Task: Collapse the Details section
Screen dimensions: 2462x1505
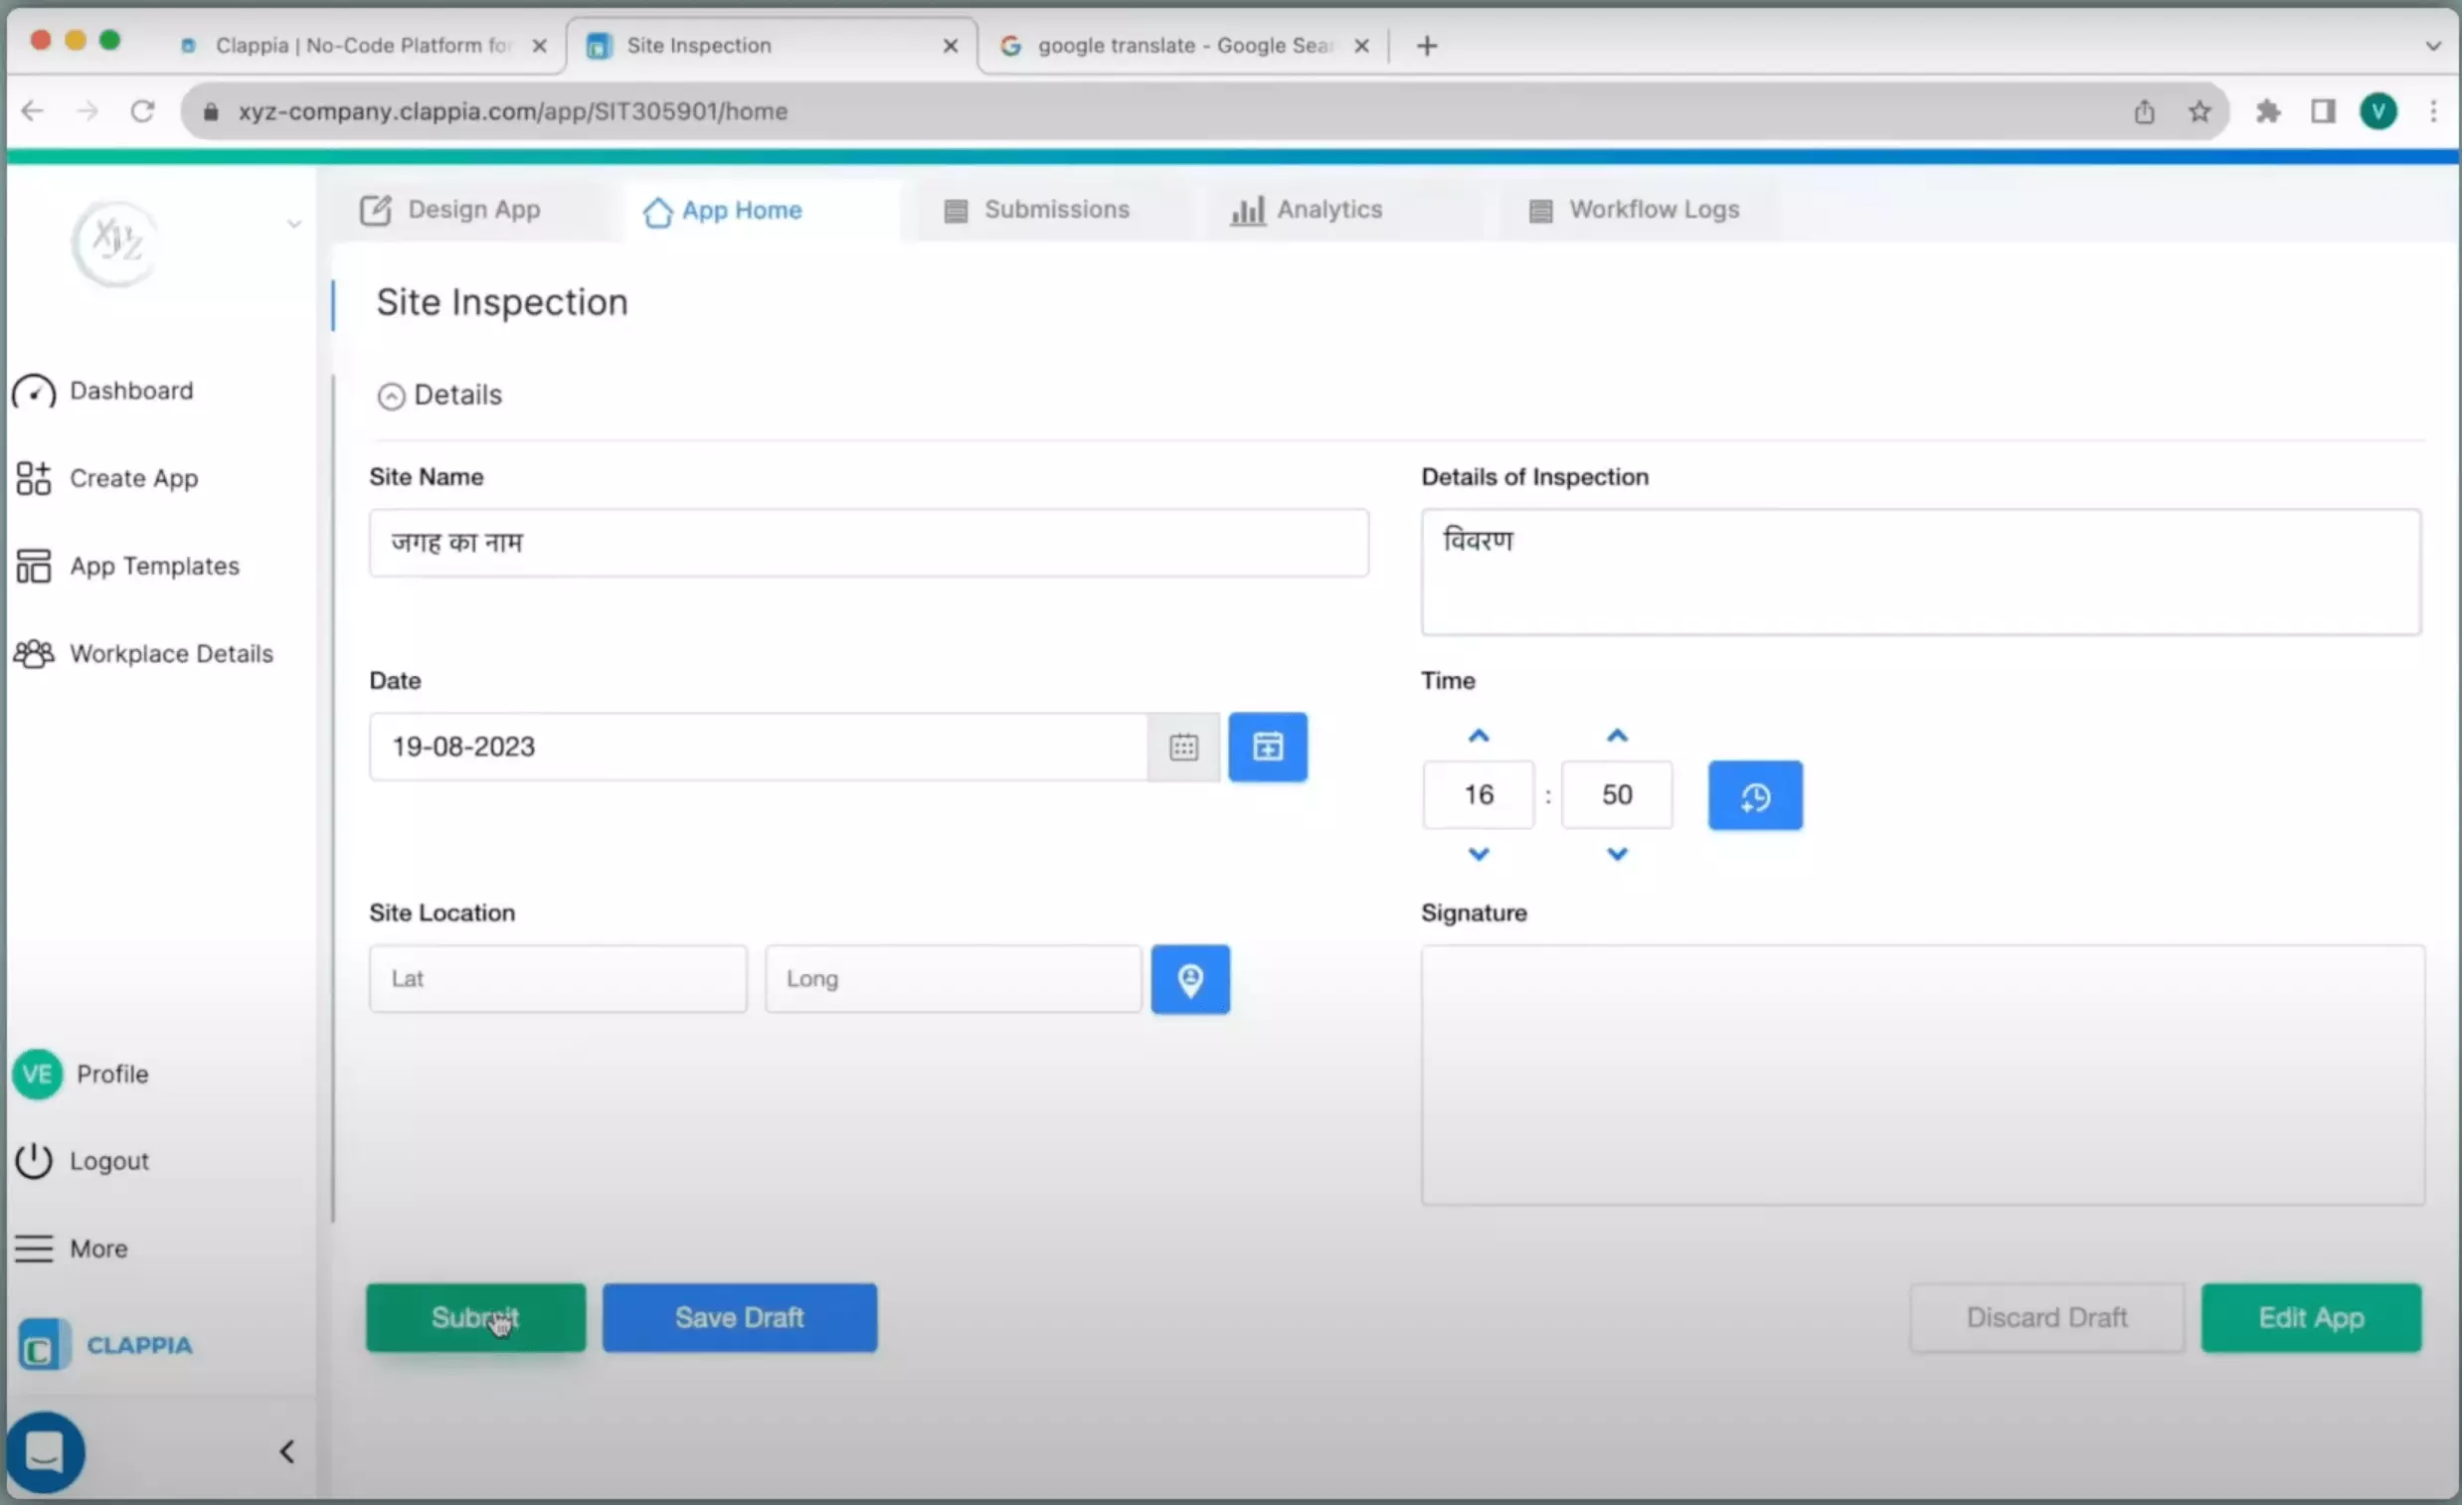Action: [391, 396]
